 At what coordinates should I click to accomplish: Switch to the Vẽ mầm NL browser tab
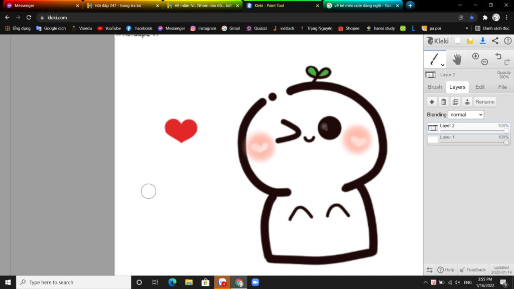coord(203,6)
